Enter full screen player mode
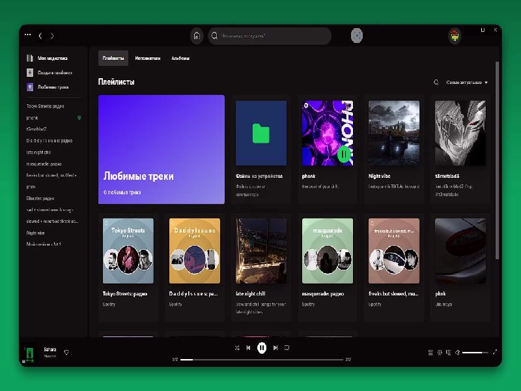This screenshot has width=521, height=391. [495, 352]
